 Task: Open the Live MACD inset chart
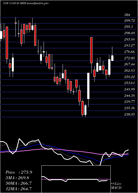(76, 179)
